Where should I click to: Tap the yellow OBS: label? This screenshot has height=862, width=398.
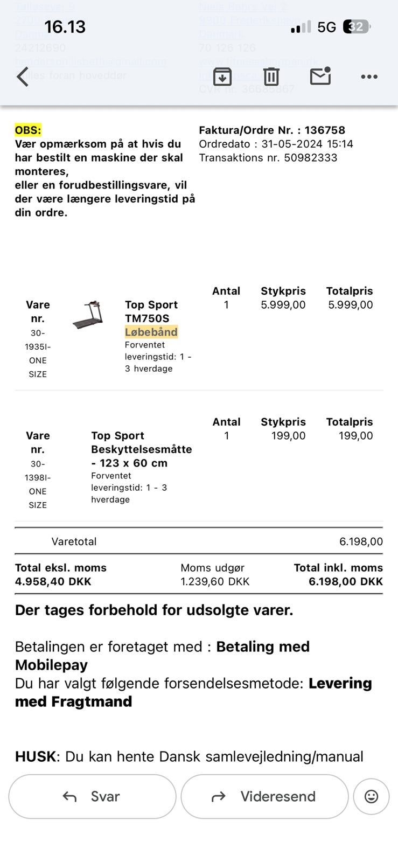click(x=28, y=130)
